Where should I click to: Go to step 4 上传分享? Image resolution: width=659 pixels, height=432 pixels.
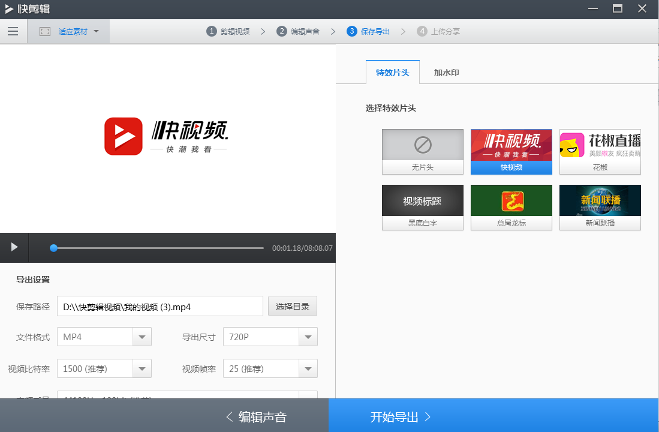[438, 32]
